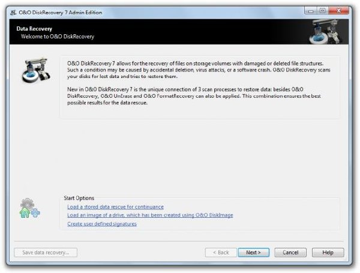Open the 'Load an image of a drive' DiskImage link
The width and height of the screenshot is (360, 273).
click(150, 215)
